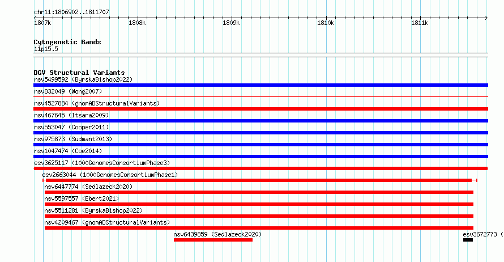Open variant label nsv832049 (Wong2007)
This screenshot has width=504, height=262.
coord(68,91)
